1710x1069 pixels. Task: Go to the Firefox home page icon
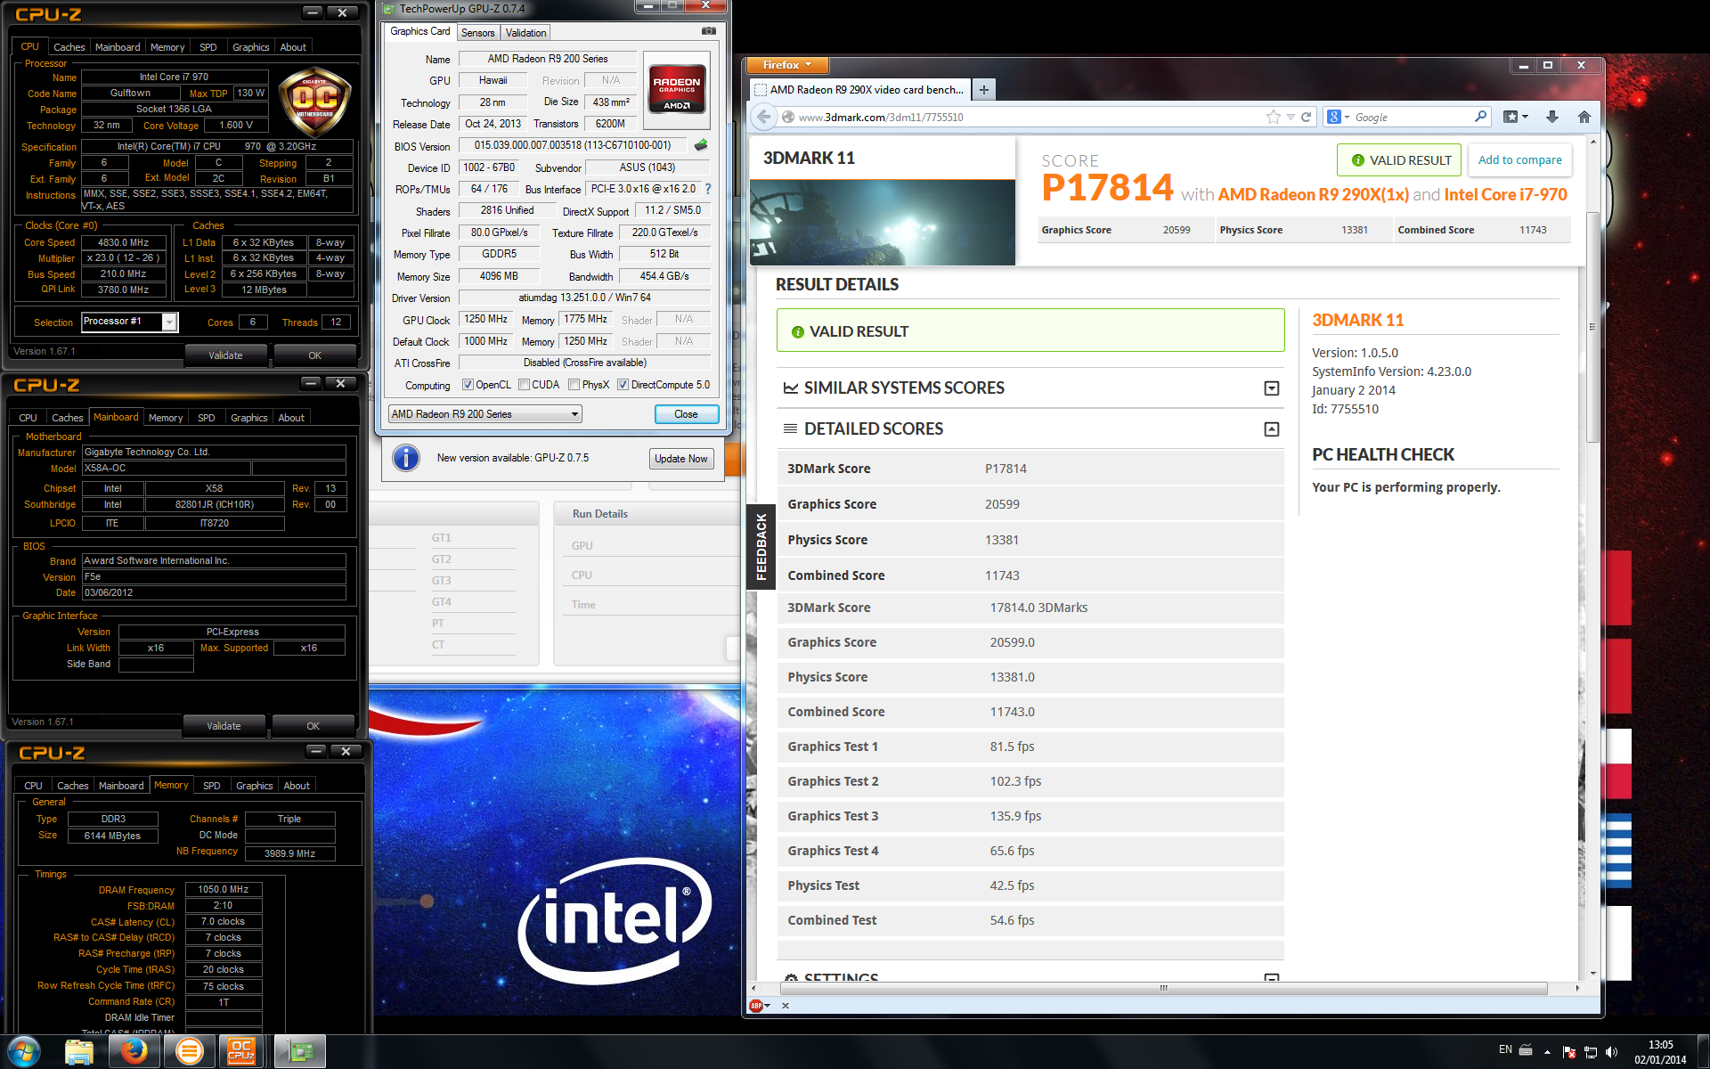(1584, 117)
